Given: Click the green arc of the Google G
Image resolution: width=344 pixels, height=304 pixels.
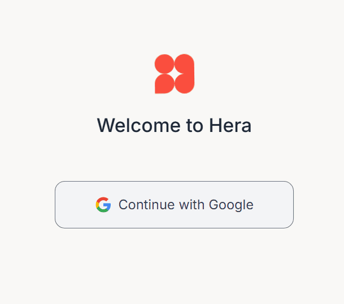Looking at the screenshot, I should [x=103, y=210].
